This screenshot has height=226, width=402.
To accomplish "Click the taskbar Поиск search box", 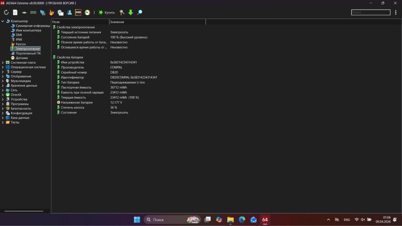I will (x=172, y=220).
